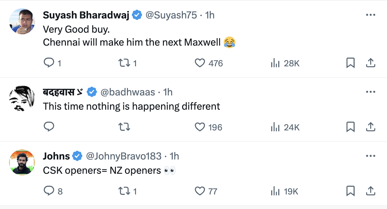Like the tweet with 196 likes
The width and height of the screenshot is (387, 209).
[200, 127]
